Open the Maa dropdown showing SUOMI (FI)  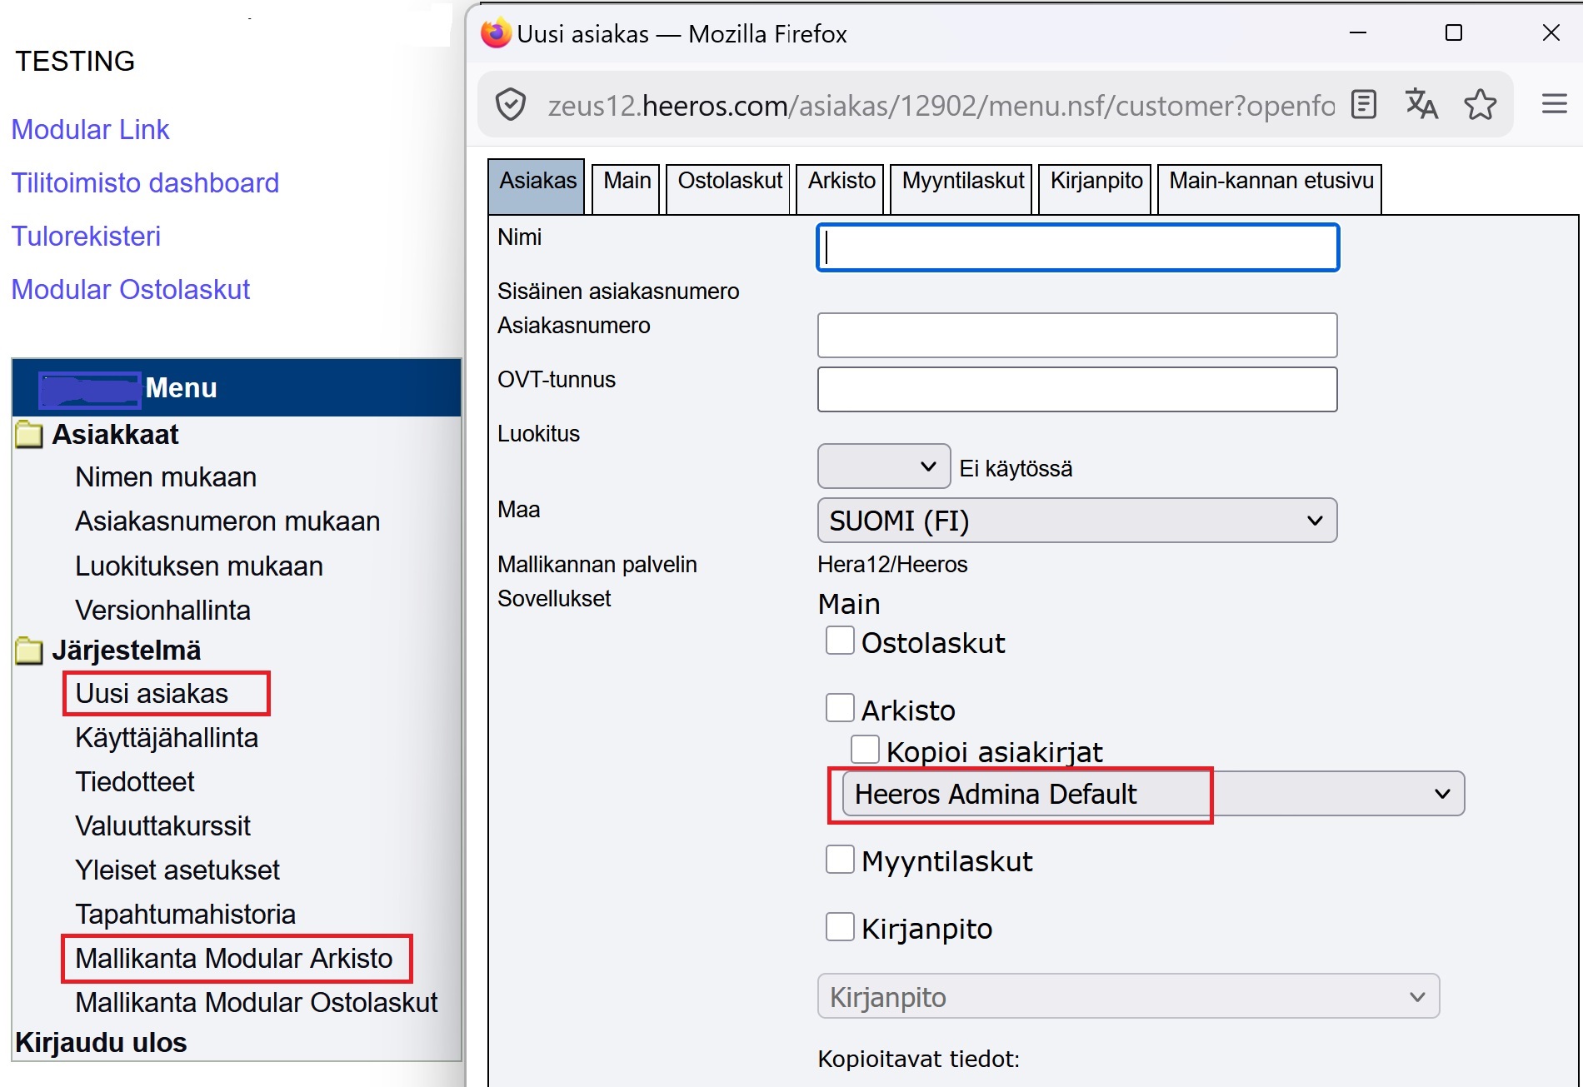[x=1077, y=521]
